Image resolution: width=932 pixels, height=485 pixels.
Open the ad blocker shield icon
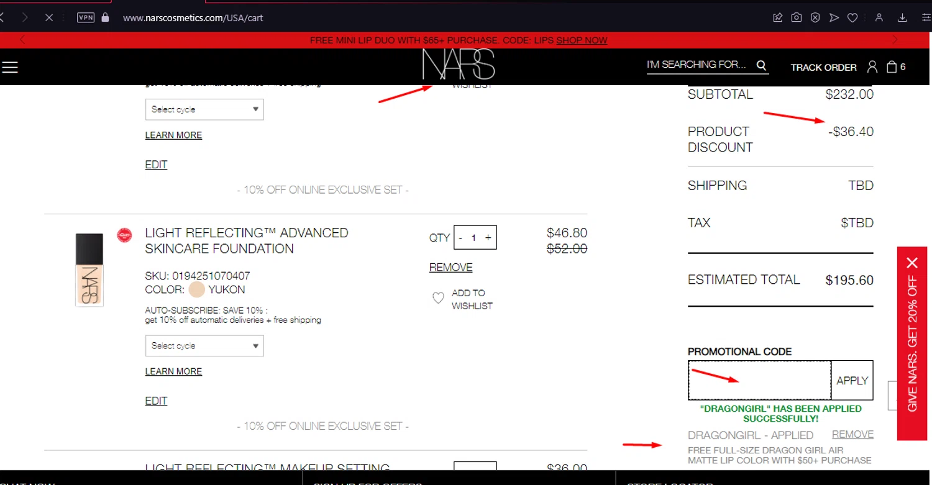(x=815, y=17)
